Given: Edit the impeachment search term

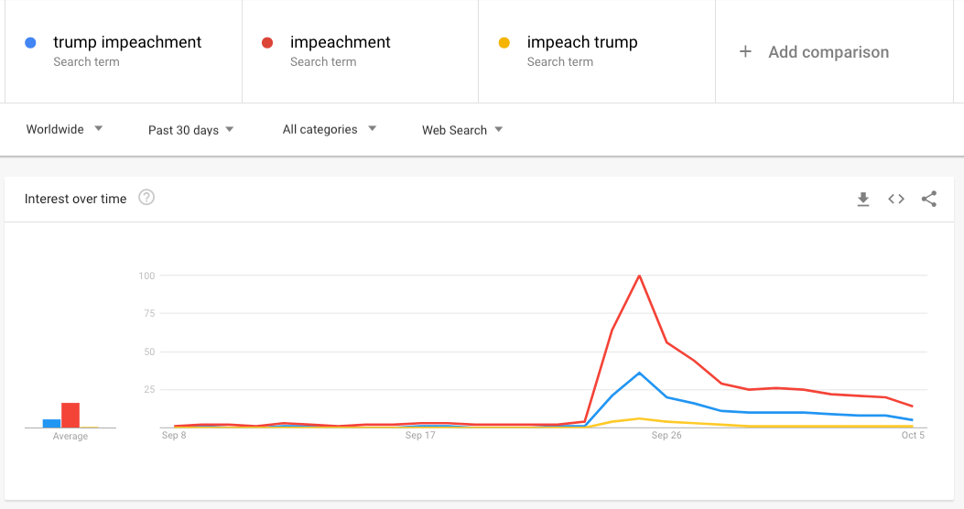Looking at the screenshot, I should point(340,42).
